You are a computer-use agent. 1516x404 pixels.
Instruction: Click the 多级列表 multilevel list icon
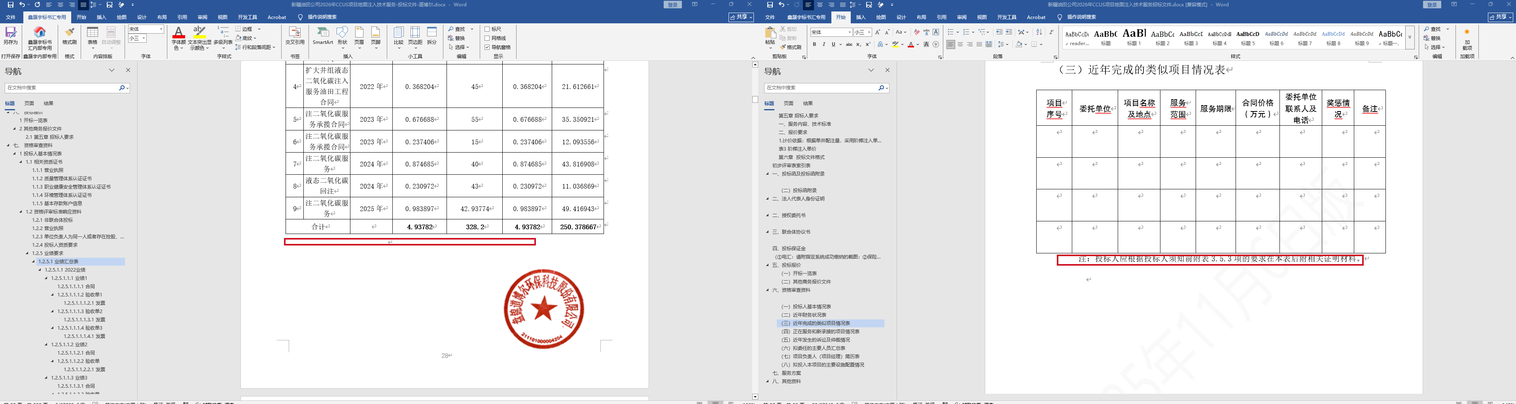pyautogui.click(x=223, y=38)
